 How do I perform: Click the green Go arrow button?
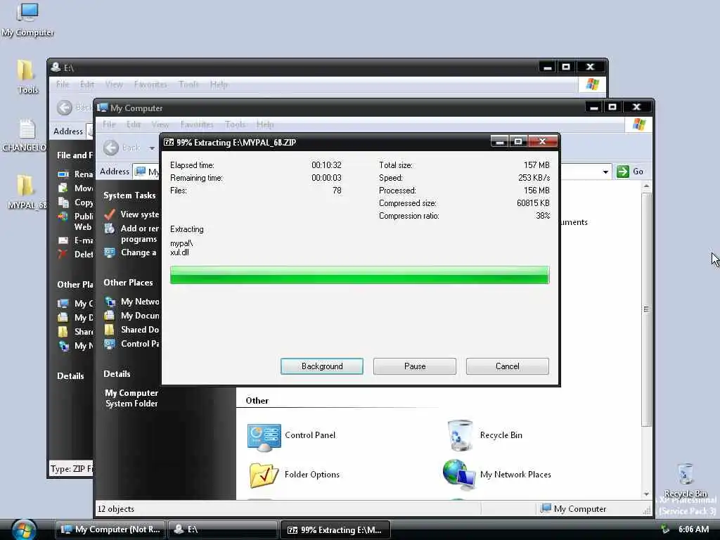(x=623, y=172)
